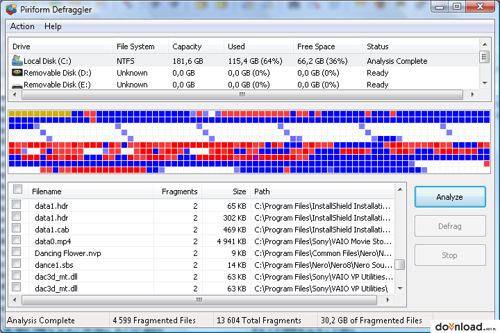
Task: Select the dance1.sbs filename
Action: pos(54,265)
